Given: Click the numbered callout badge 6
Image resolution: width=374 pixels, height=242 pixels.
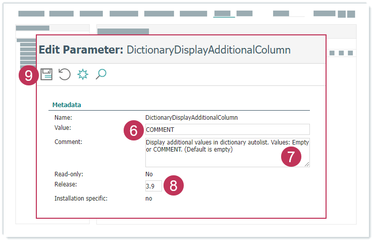Looking at the screenshot, I should click(x=133, y=130).
